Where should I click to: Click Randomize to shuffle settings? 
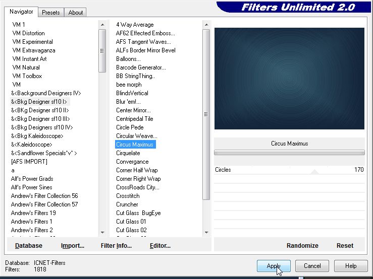point(302,246)
